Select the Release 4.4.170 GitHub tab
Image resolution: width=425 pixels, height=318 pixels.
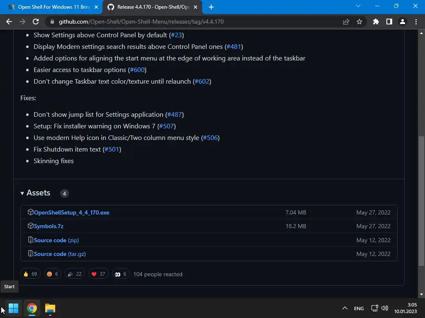pos(152,7)
